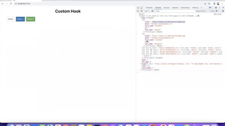Expand array item 4 (George)
Viewport: 225px width, 126px height.
click(143, 52)
